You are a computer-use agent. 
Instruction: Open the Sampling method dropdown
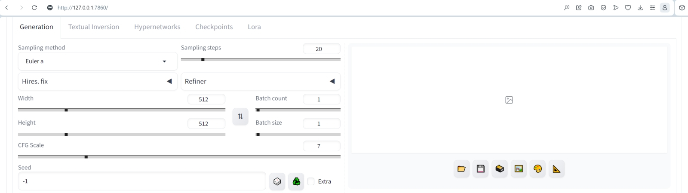click(x=98, y=61)
